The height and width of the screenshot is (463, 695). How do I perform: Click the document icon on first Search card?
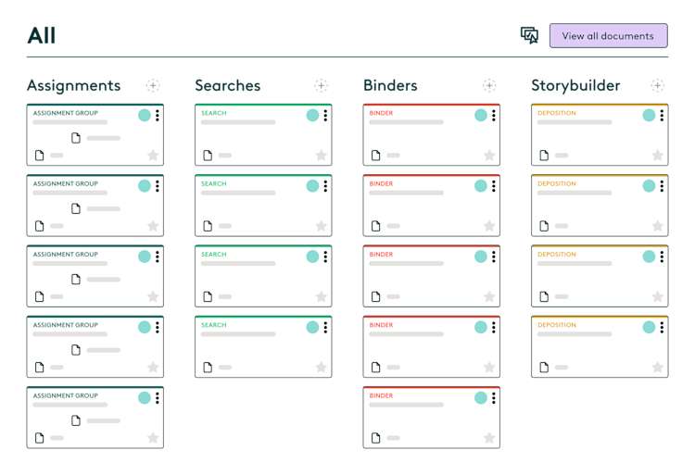click(208, 156)
